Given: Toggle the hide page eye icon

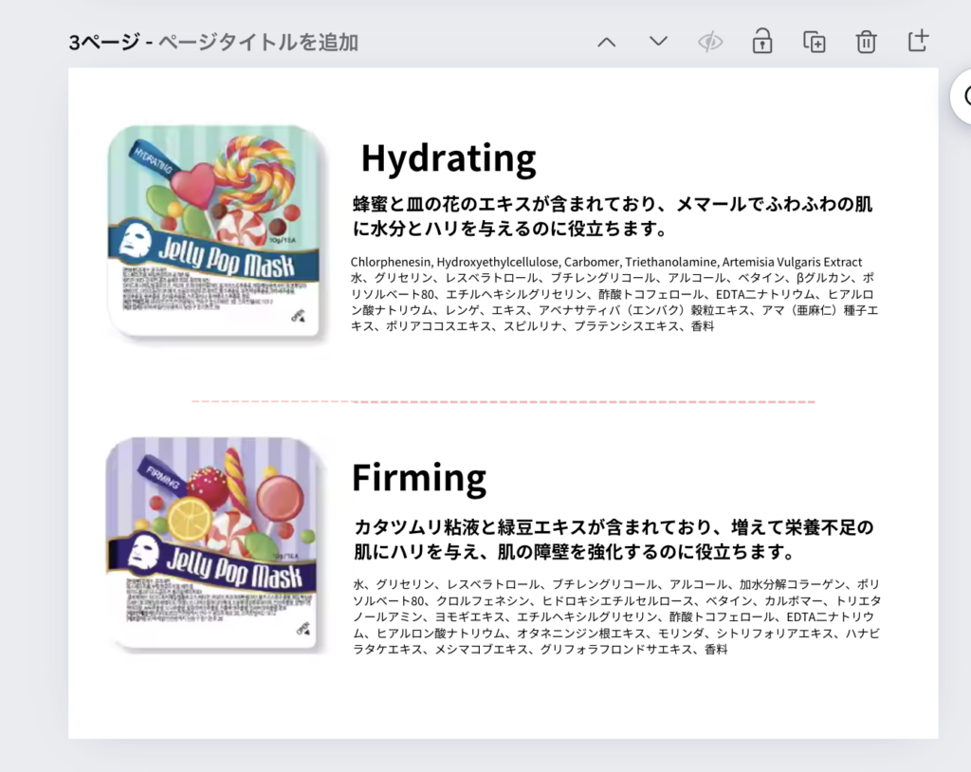Looking at the screenshot, I should coord(710,42).
